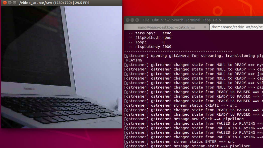Viewport: 263px width, 148px height.
Task: Close the nano@nano-desktop terminal tab
Action: pyautogui.click(x=205, y=27)
